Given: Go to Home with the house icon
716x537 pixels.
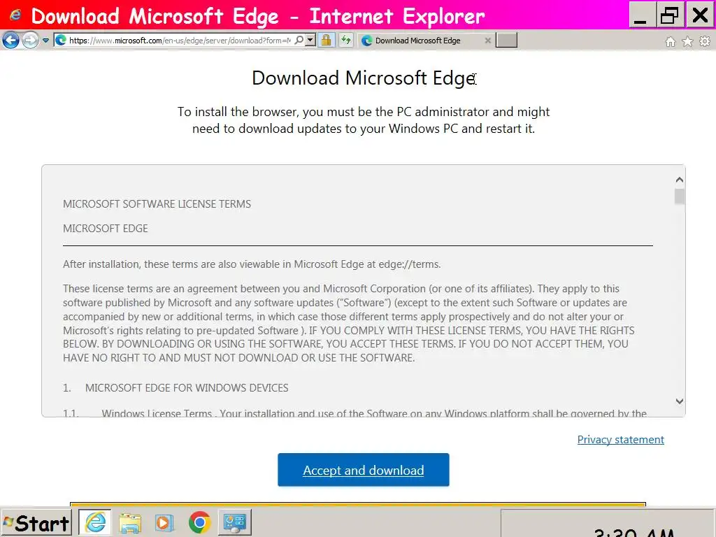Looking at the screenshot, I should pos(671,42).
